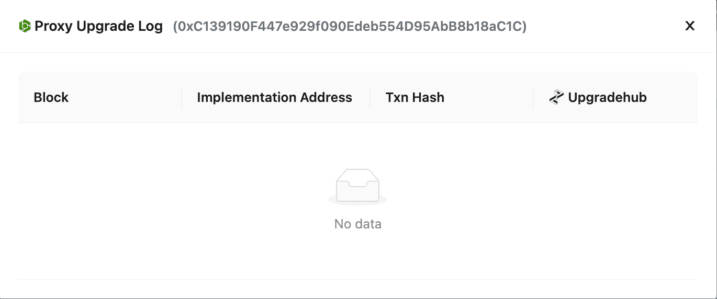Screen dimensions: 717x299
Task: Select the Implementation Address column header
Action: coord(274,97)
